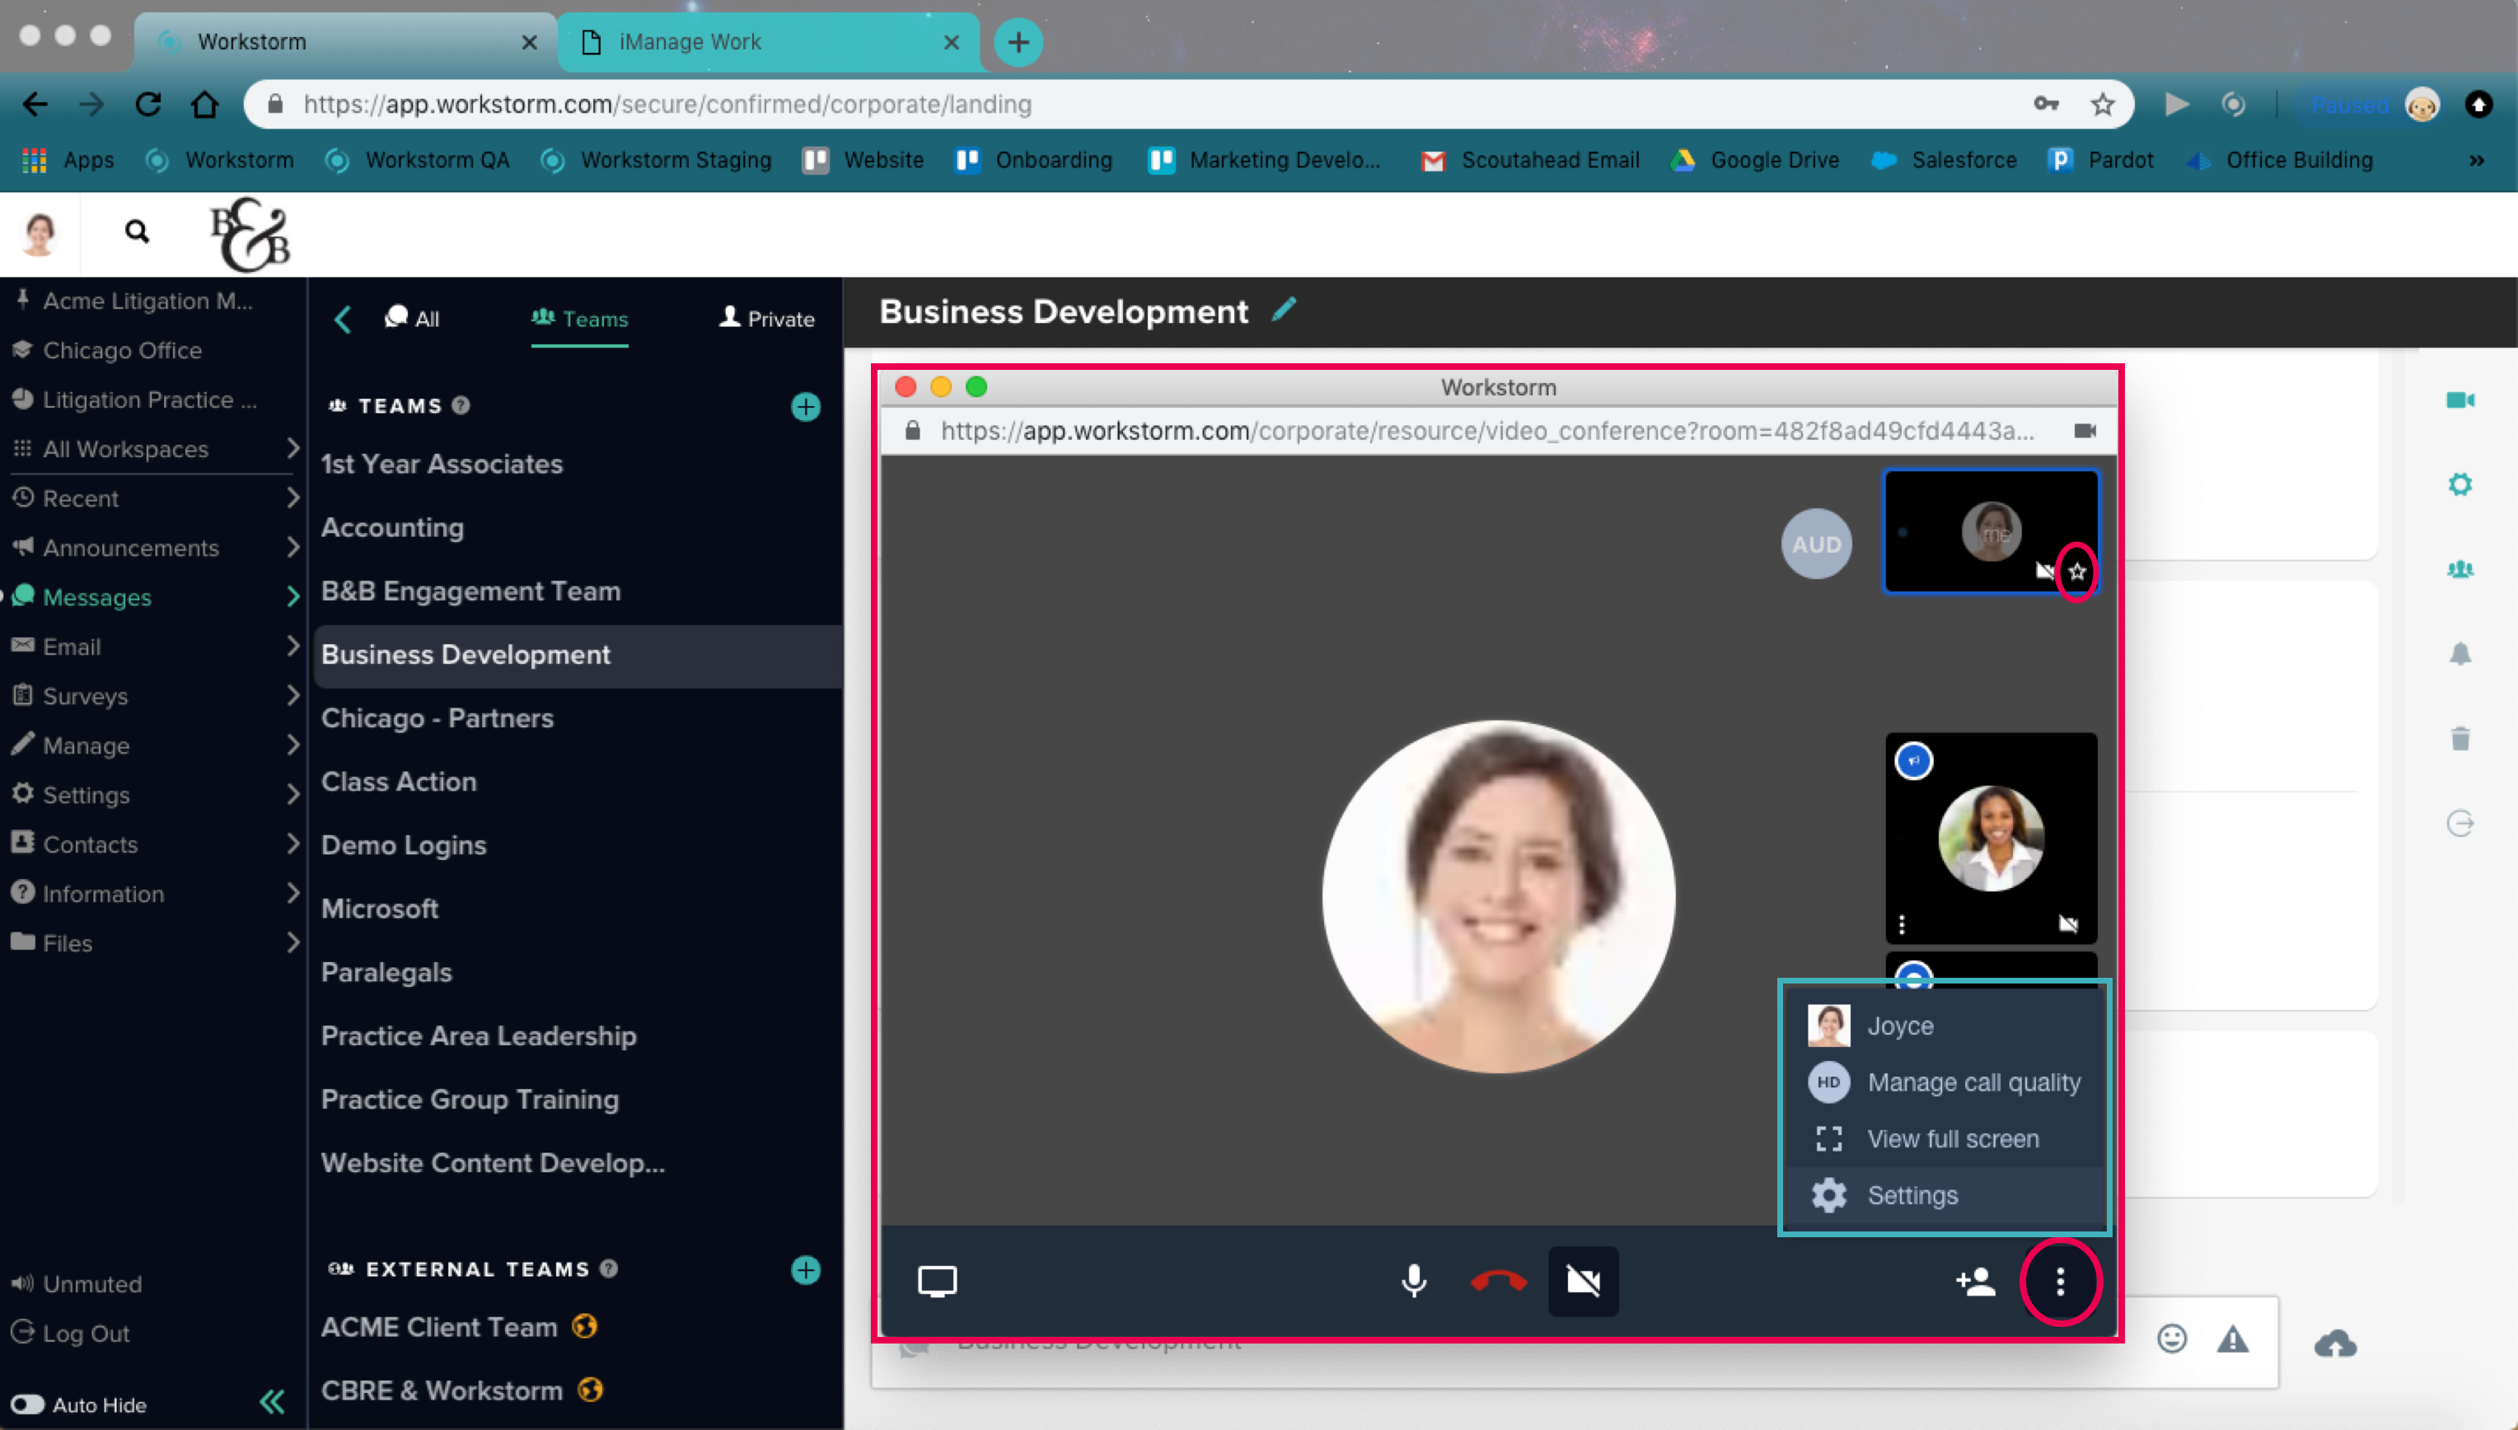The width and height of the screenshot is (2518, 1430).
Task: Add a new team with plus icon
Action: pos(805,407)
